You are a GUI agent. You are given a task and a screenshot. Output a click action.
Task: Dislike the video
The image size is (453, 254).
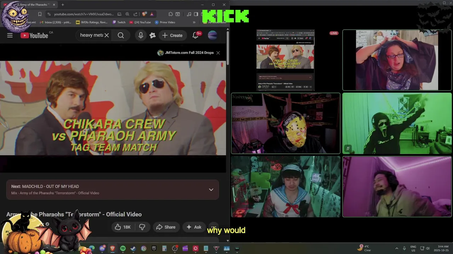[x=142, y=227]
